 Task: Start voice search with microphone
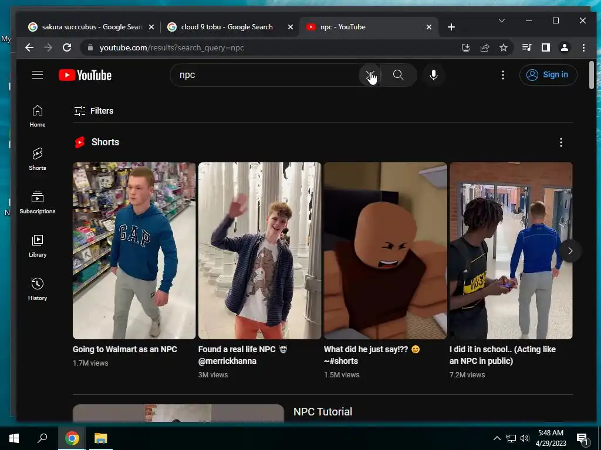(x=434, y=75)
